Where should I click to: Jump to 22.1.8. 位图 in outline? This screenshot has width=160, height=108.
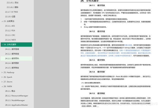tap(10, 16)
